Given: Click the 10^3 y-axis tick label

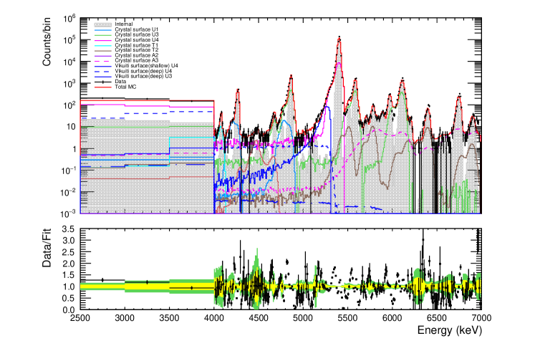Looking at the screenshot, I should [69, 84].
